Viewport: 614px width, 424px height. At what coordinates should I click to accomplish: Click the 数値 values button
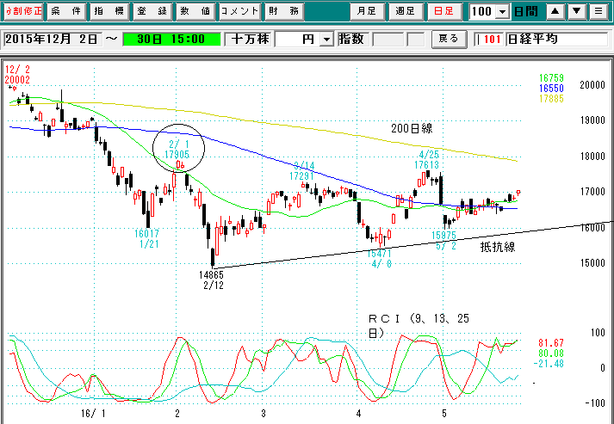click(194, 12)
